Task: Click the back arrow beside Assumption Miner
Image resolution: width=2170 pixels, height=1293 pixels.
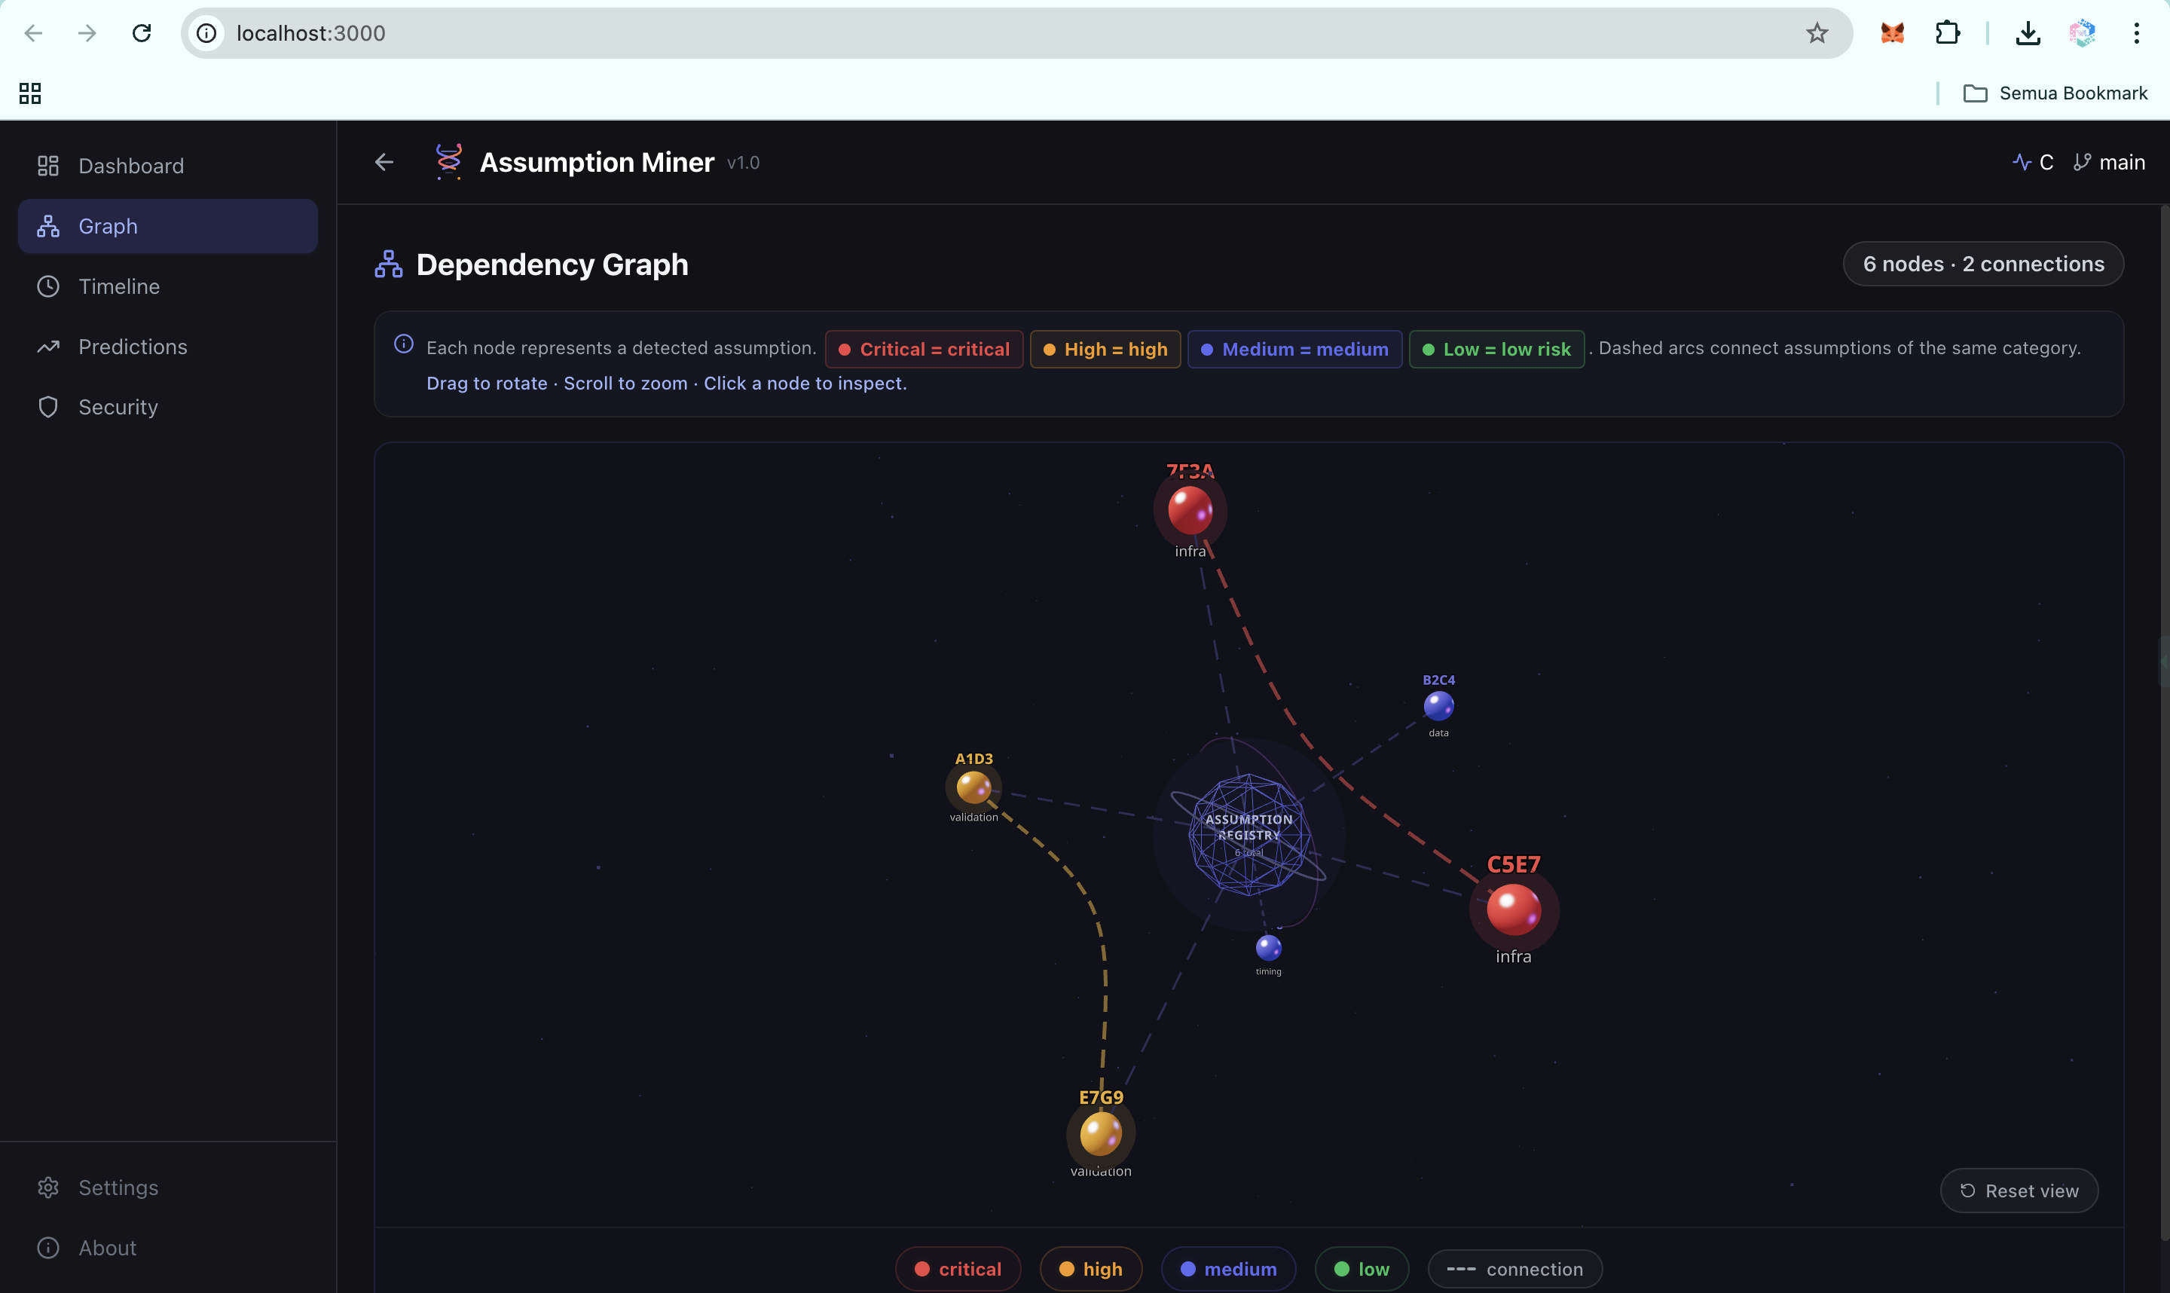Action: 384,162
